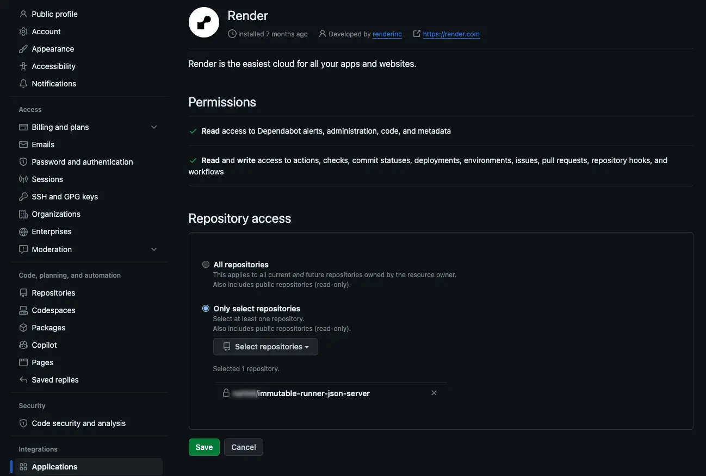Open Copilot using its sidebar icon
The height and width of the screenshot is (476, 706).
[x=23, y=345]
